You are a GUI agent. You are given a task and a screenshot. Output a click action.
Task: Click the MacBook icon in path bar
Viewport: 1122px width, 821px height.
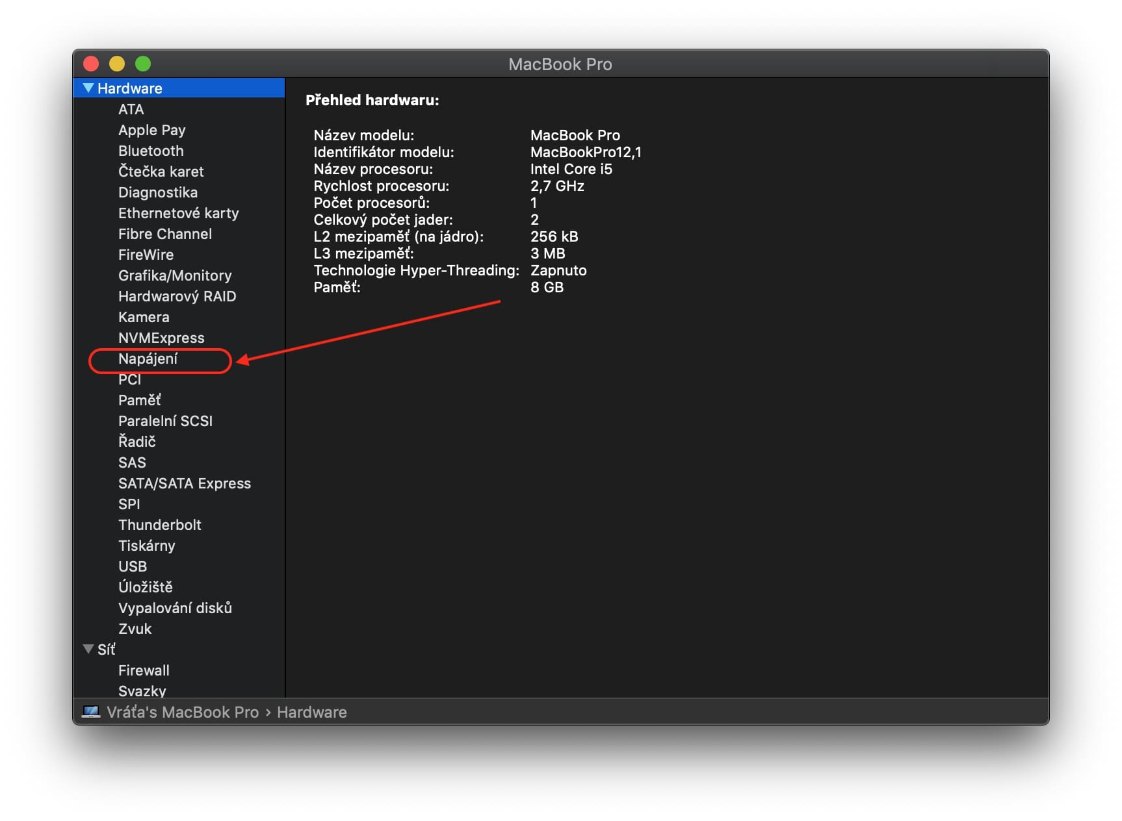pyautogui.click(x=91, y=712)
